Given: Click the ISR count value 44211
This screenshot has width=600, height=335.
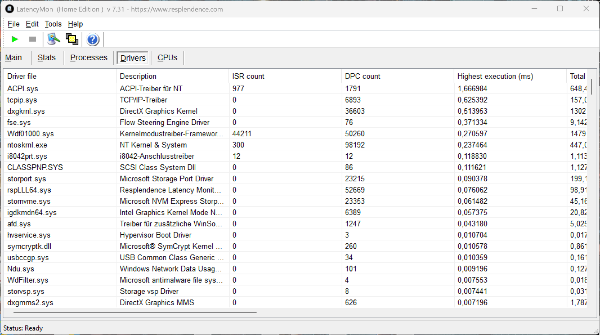Looking at the screenshot, I should point(242,134).
